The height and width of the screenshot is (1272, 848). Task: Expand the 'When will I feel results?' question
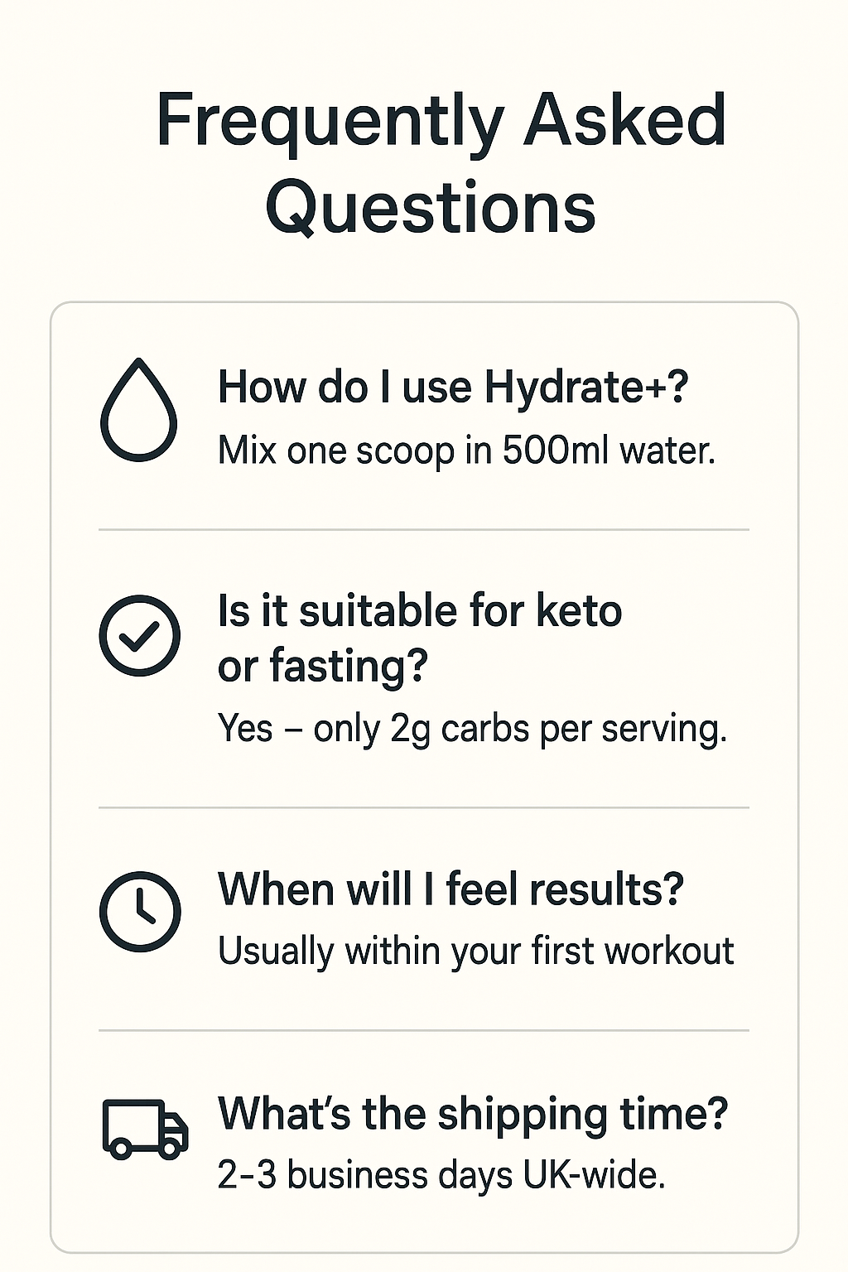click(450, 889)
